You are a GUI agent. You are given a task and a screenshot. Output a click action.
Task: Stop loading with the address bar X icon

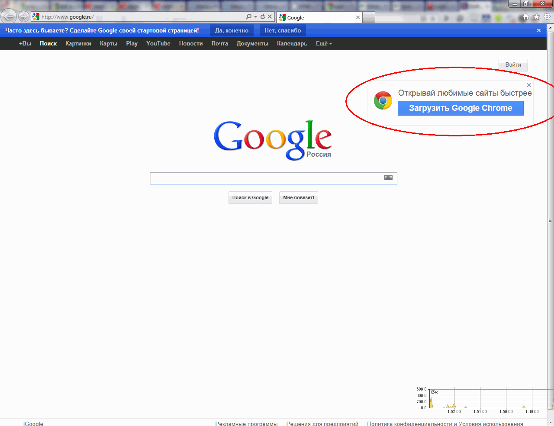coord(270,16)
